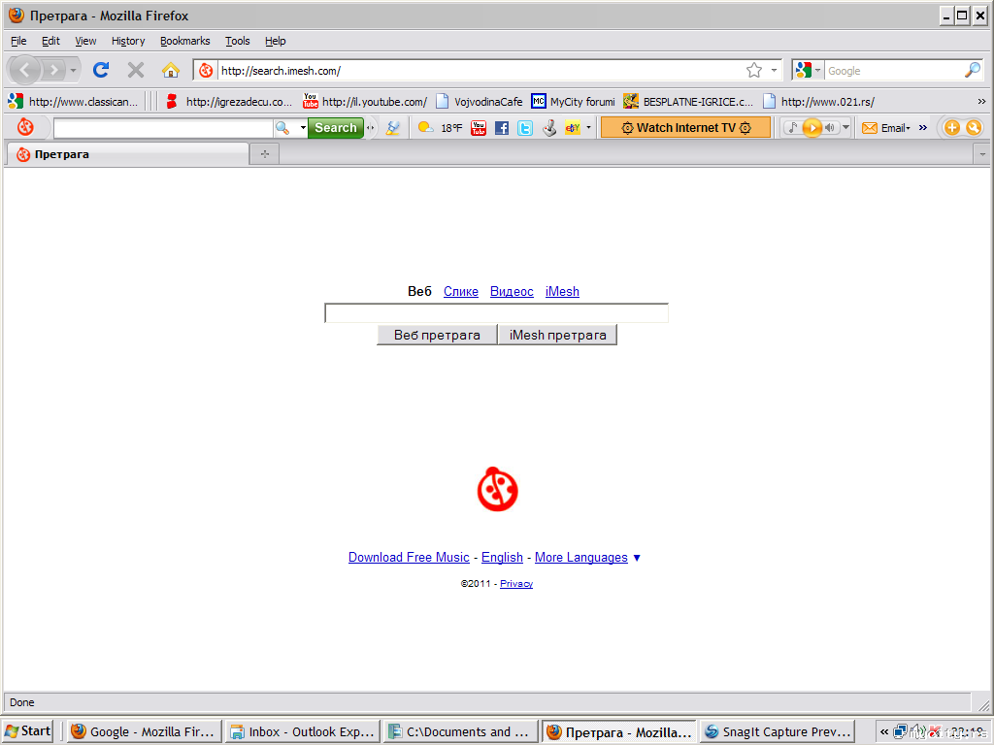The height and width of the screenshot is (745, 994).
Task: Click the iMesh toolbar logo icon
Action: coord(25,127)
